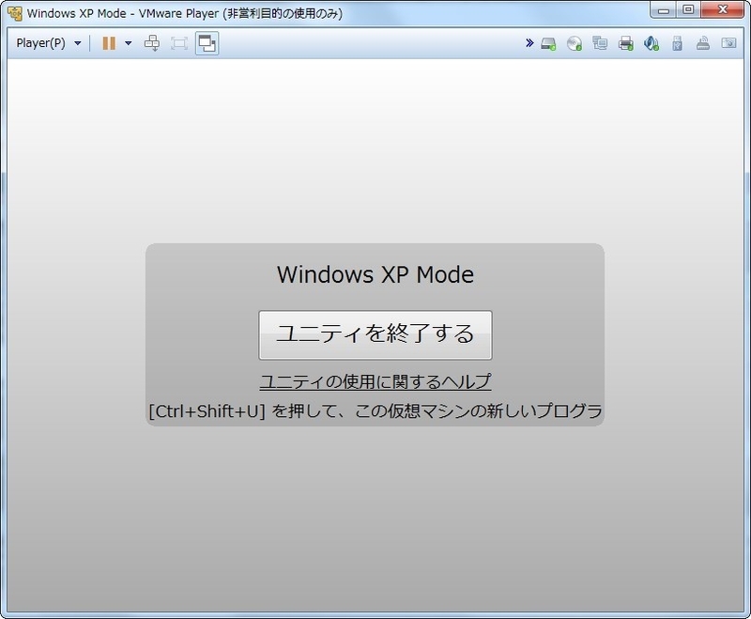Click the wireless router device icon

coord(702,43)
